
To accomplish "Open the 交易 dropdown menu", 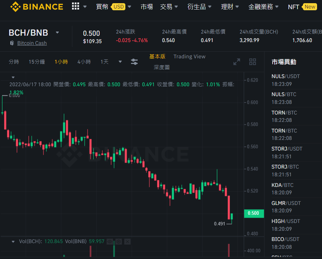I will (x=169, y=7).
